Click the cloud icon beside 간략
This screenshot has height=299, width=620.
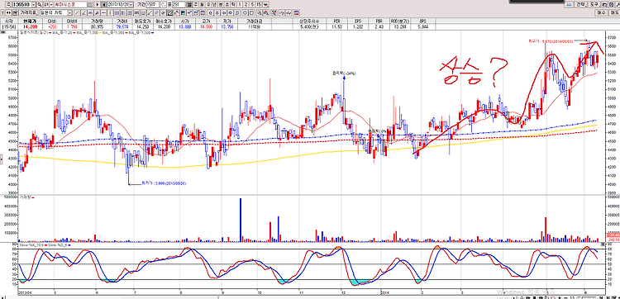569,5
